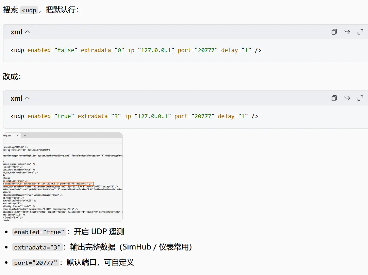Click the wrap arrow icon in the first xml block
The width and height of the screenshot is (368, 275).
tap(347, 32)
